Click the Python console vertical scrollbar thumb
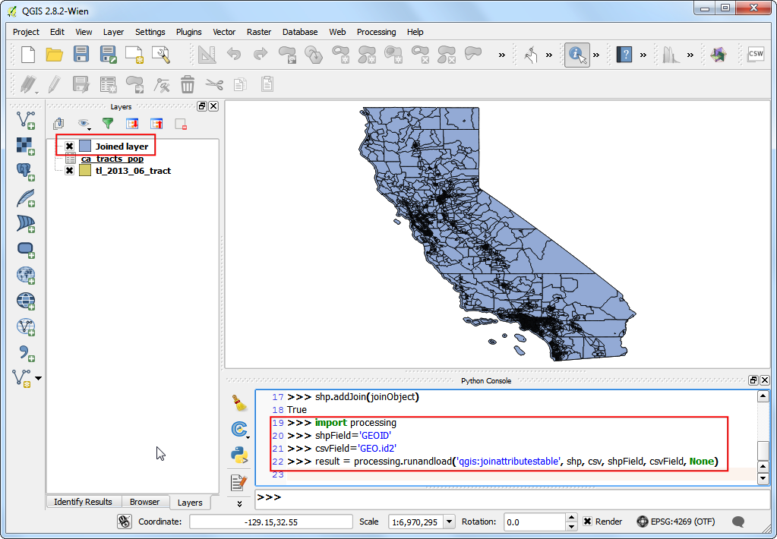This screenshot has height=539, width=777. (763, 450)
